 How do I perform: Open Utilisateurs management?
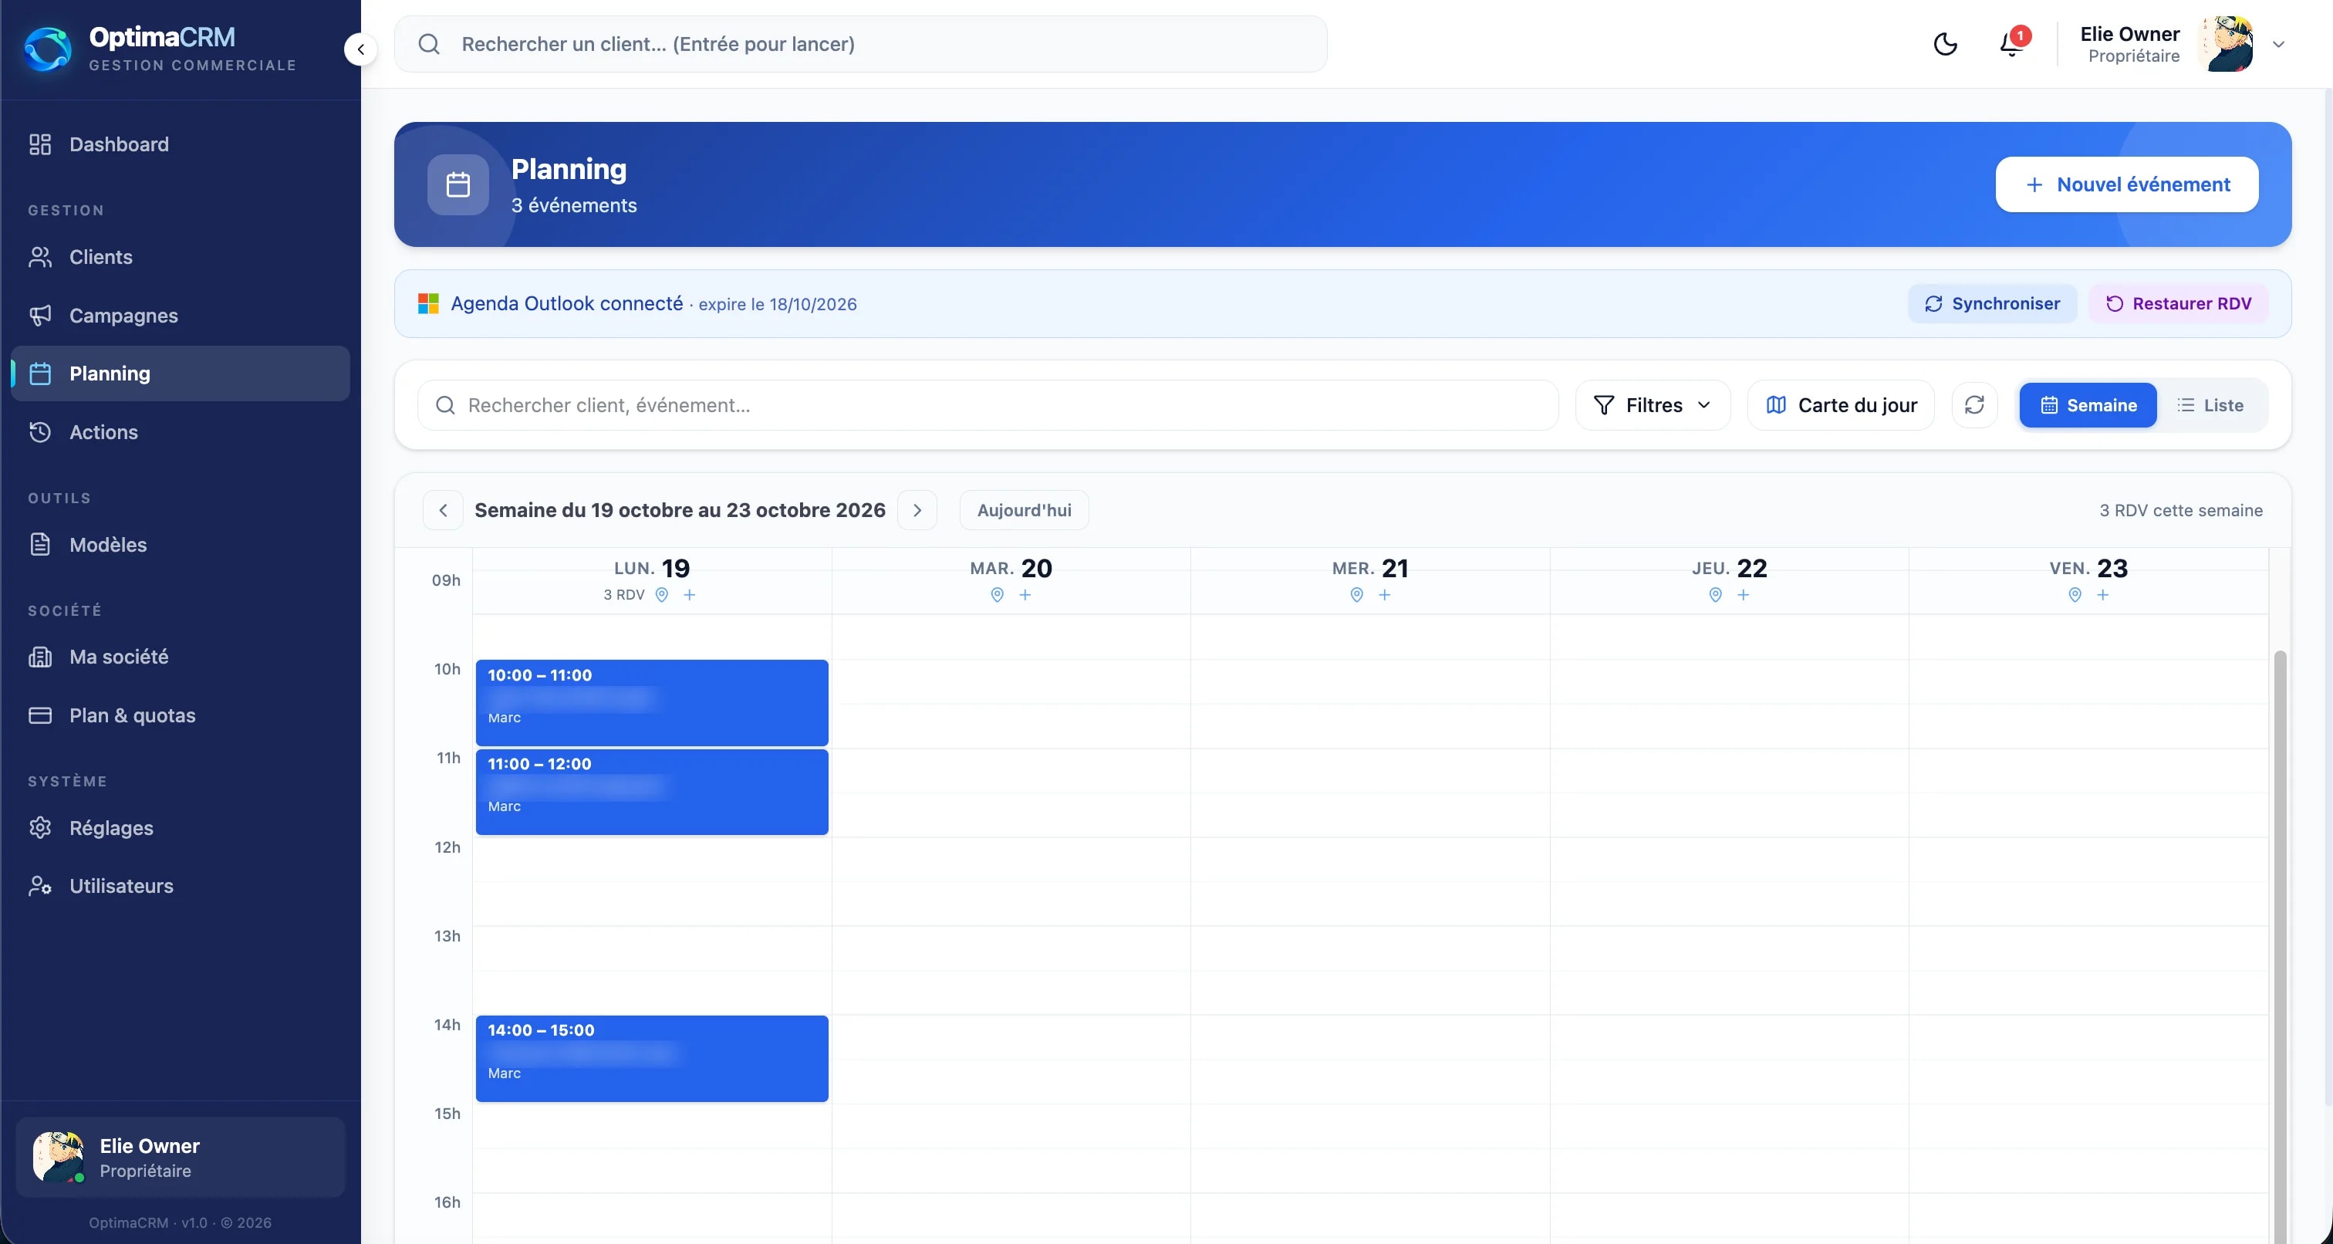click(181, 886)
